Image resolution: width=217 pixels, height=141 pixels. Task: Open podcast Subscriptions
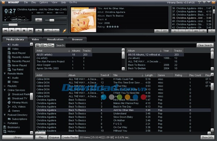20,119
